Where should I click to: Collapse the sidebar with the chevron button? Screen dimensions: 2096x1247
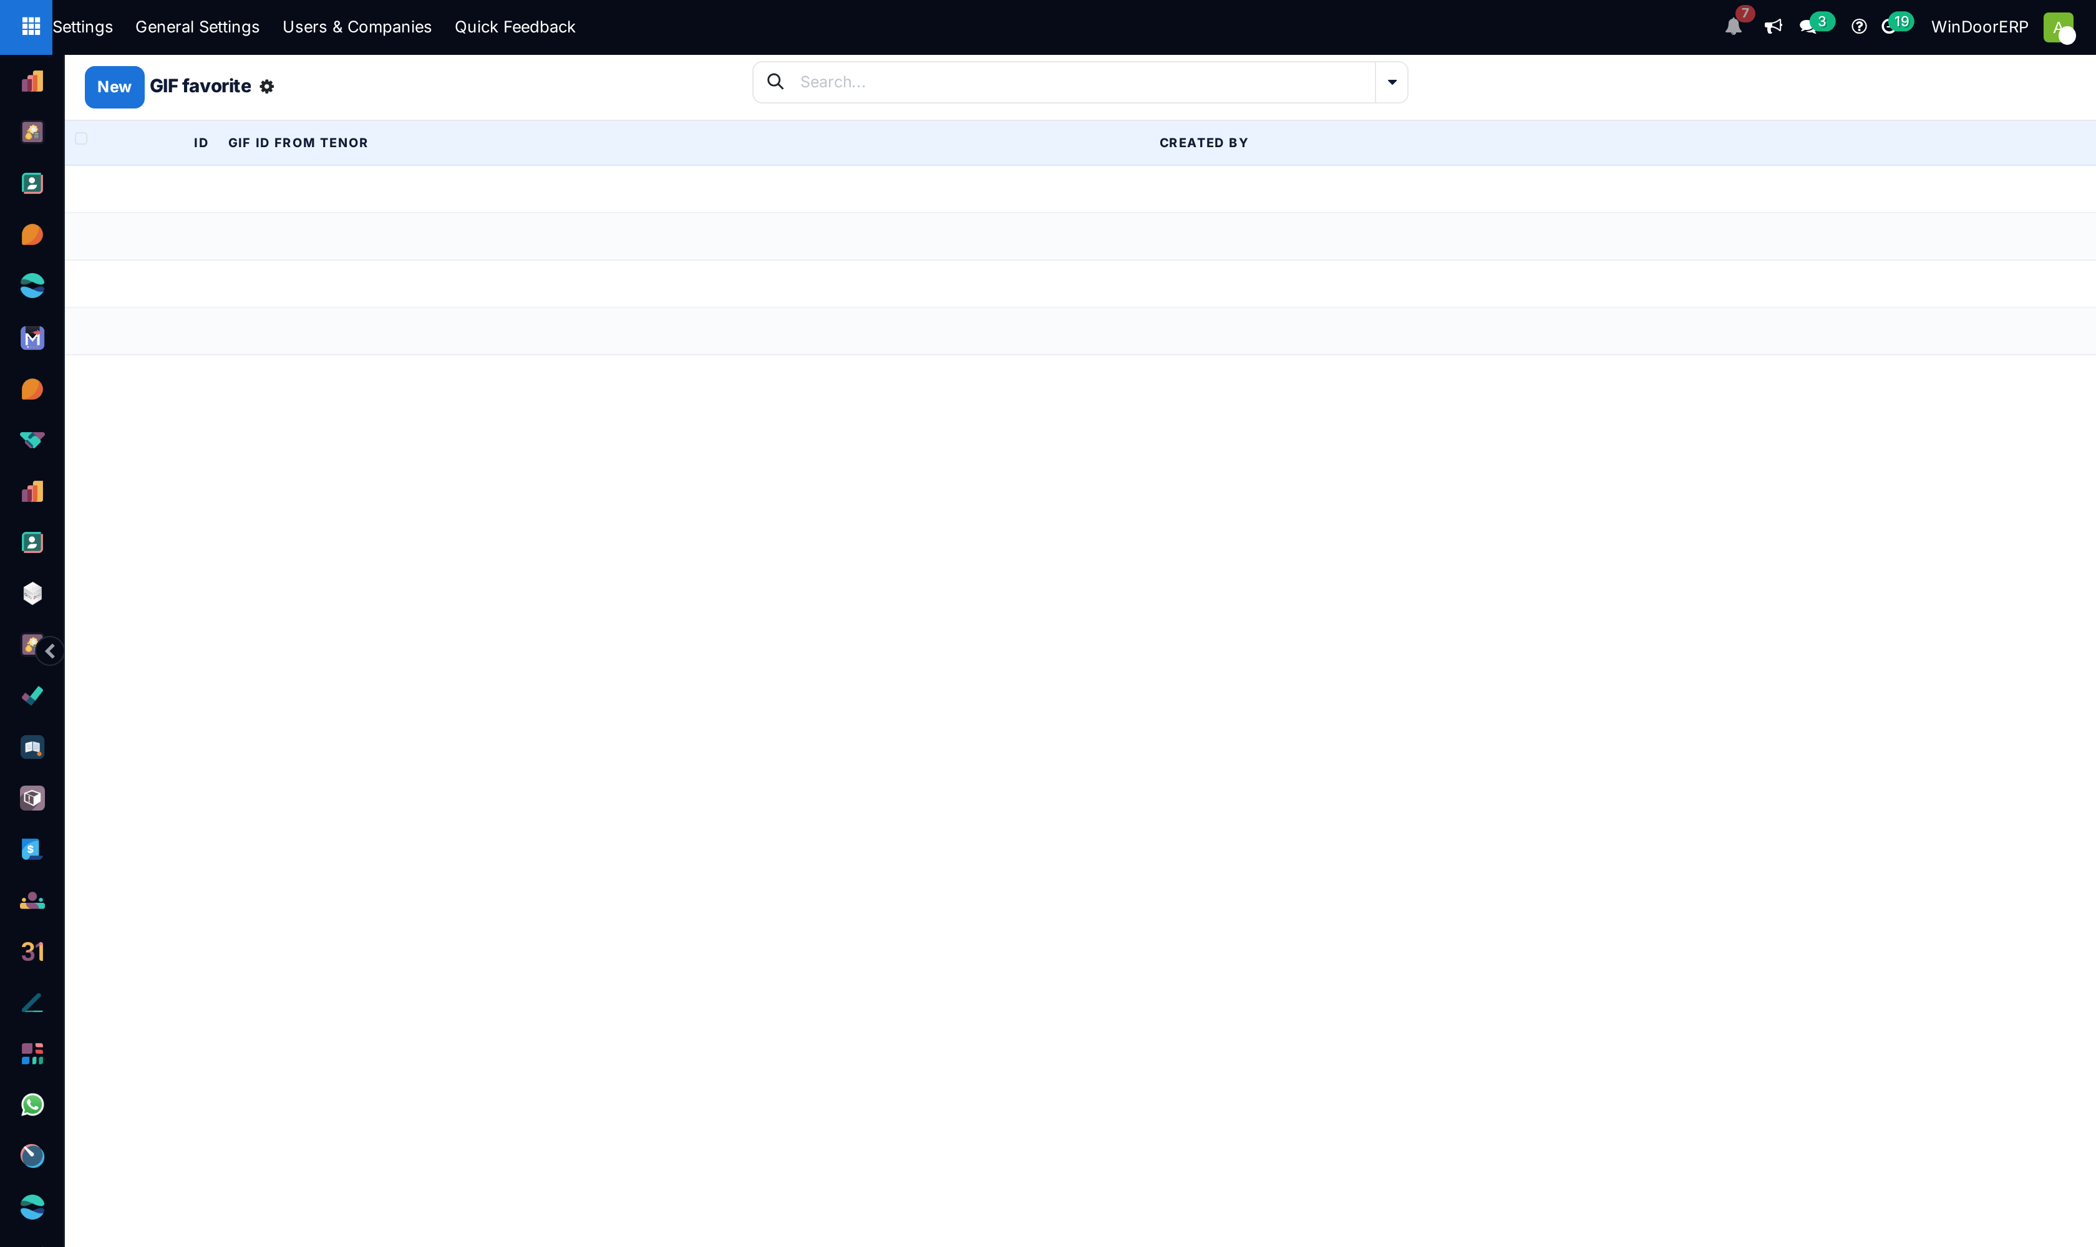pos(50,650)
